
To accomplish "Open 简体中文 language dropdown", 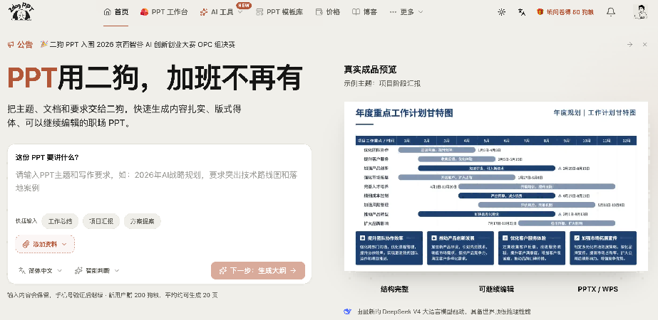I will click(x=41, y=270).
